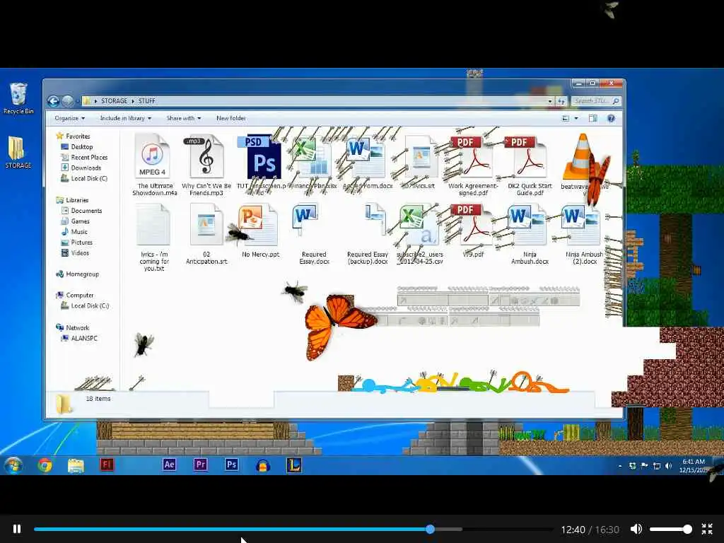Screen dimensions: 724x543
Task: Select Ninja Ambush.docx file
Action: [530, 235]
